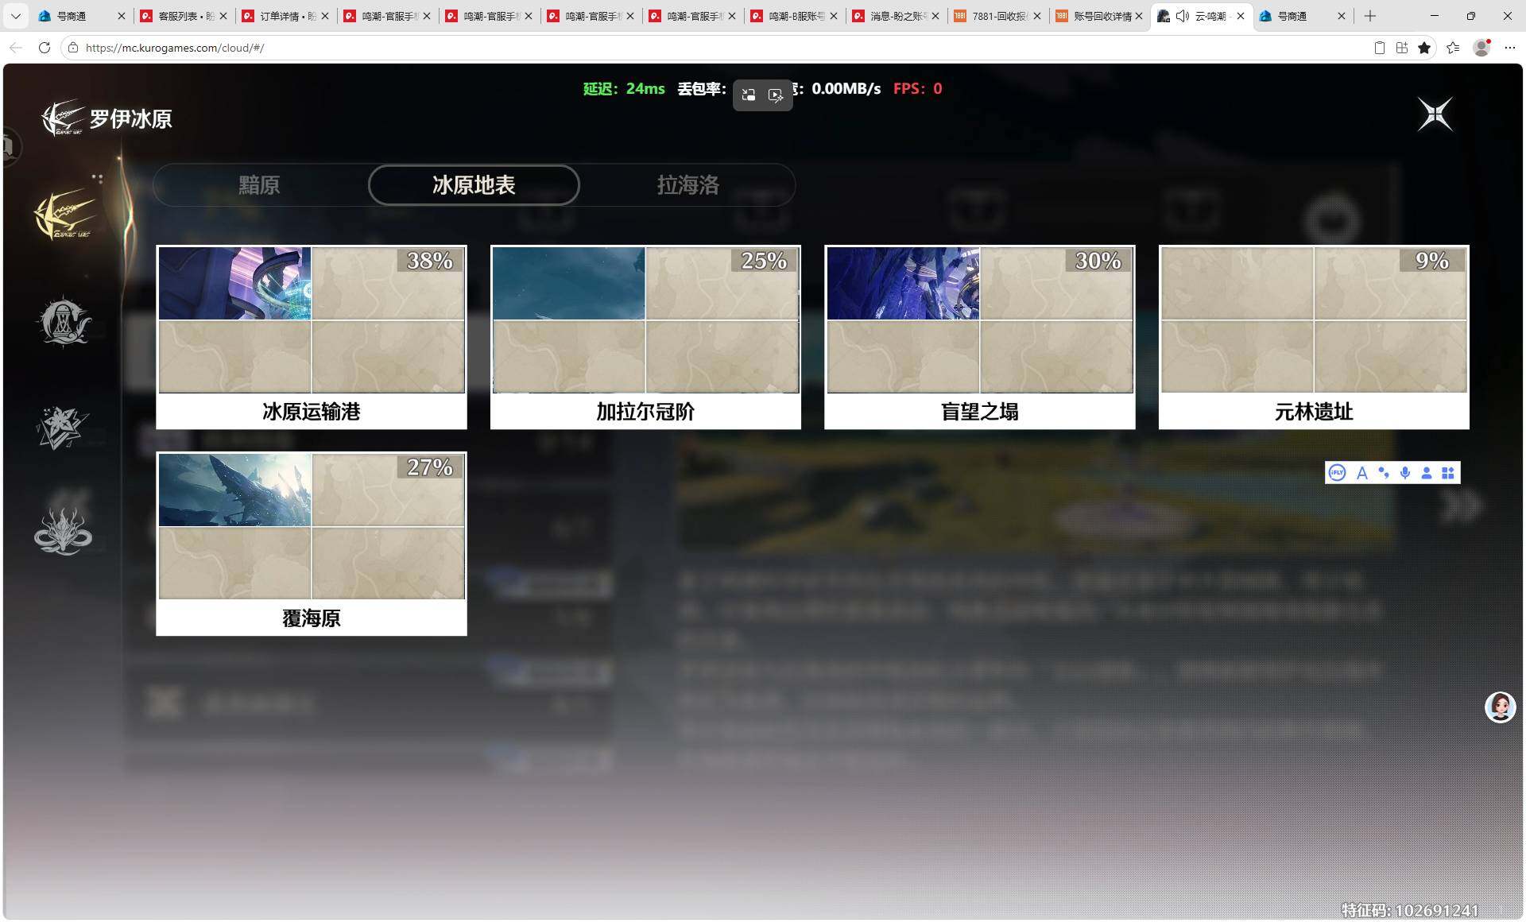The width and height of the screenshot is (1526, 922).
Task: Open the 加拉尔冠阶 area card
Action: tap(645, 337)
